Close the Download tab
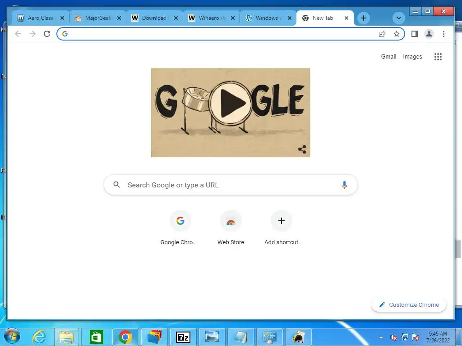This screenshot has height=346, width=462. coord(176,18)
